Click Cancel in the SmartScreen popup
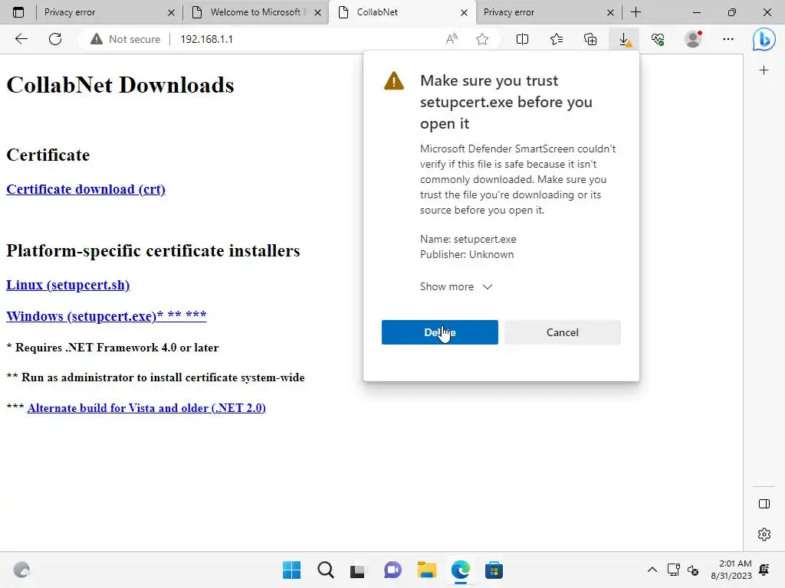The width and height of the screenshot is (785, 588). coord(562,332)
